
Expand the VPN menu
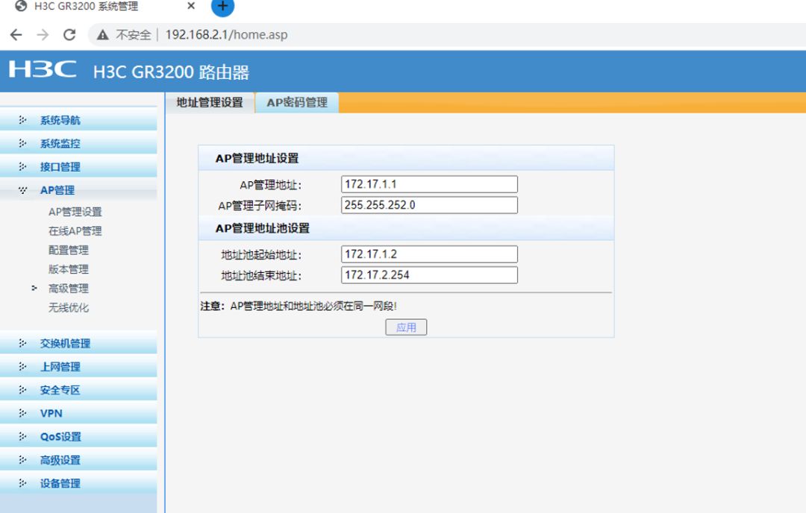78,413
